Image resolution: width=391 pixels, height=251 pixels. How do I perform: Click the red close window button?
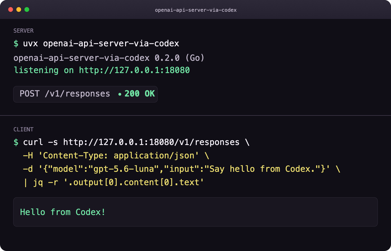tap(11, 9)
